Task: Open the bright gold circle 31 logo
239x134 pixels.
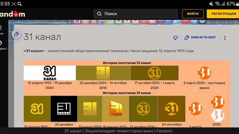Action: click(x=172, y=109)
